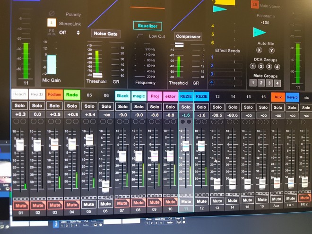The height and width of the screenshot is (234, 312).
Task: Solo channel 06
Action: click(x=106, y=106)
